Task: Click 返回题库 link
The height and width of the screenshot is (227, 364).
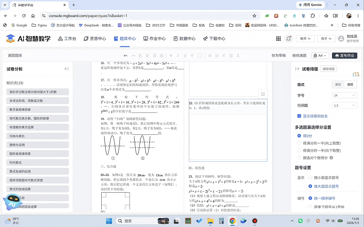Action: [15, 56]
